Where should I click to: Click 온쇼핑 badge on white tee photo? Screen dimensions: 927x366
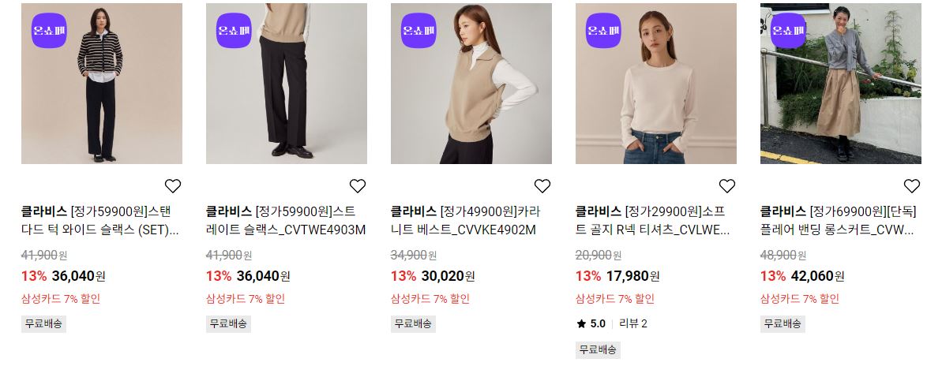coord(603,31)
